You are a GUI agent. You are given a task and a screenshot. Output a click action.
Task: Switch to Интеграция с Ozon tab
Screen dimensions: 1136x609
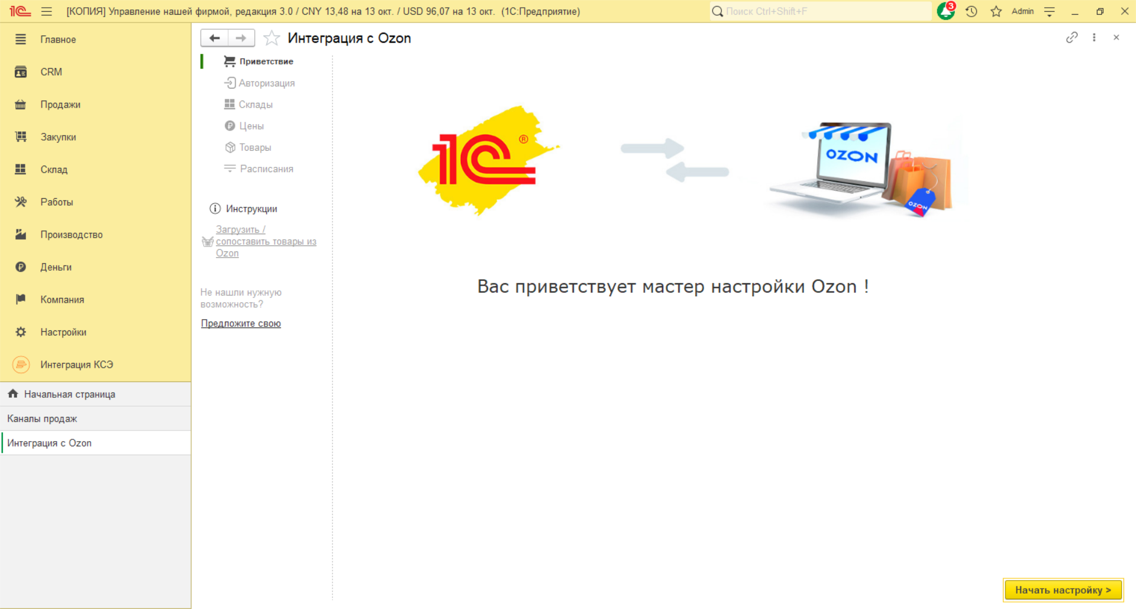point(95,443)
